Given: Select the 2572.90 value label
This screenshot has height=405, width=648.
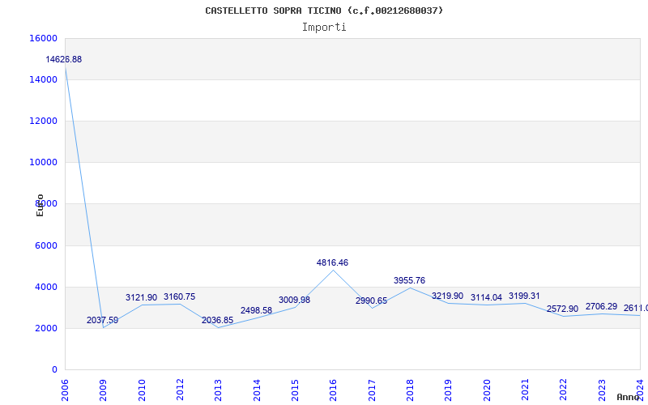Looking at the screenshot, I should coord(562,309).
